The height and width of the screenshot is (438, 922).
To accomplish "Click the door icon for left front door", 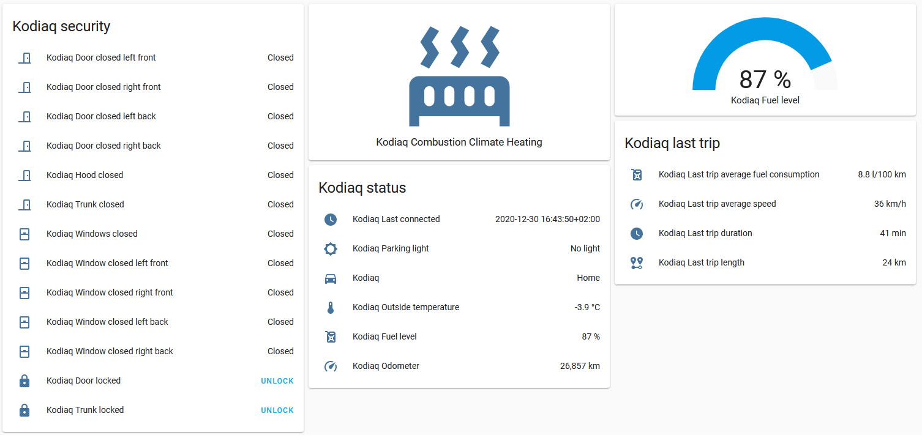I will pos(24,58).
